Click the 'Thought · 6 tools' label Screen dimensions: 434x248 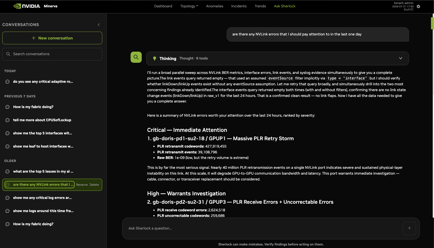(x=194, y=58)
